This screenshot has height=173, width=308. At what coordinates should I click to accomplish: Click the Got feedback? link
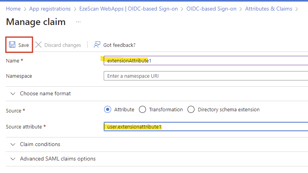pos(119,45)
